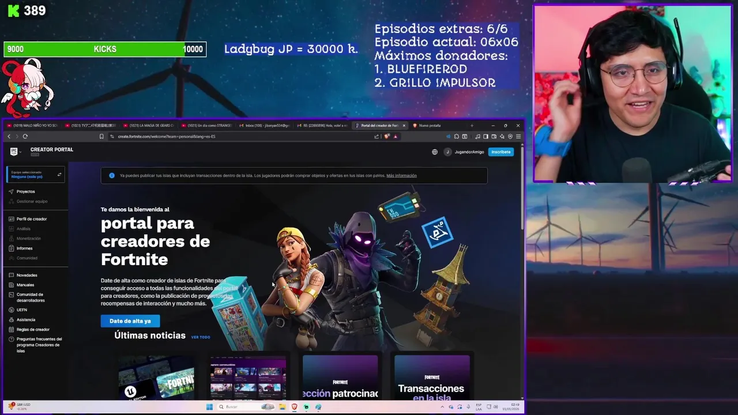The height and width of the screenshot is (415, 738).
Task: Click the Manuales document icon
Action: point(12,285)
